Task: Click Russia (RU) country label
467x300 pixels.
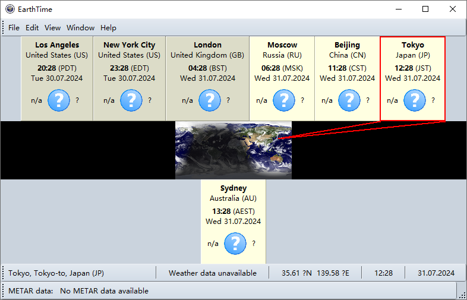Action: 282,55
